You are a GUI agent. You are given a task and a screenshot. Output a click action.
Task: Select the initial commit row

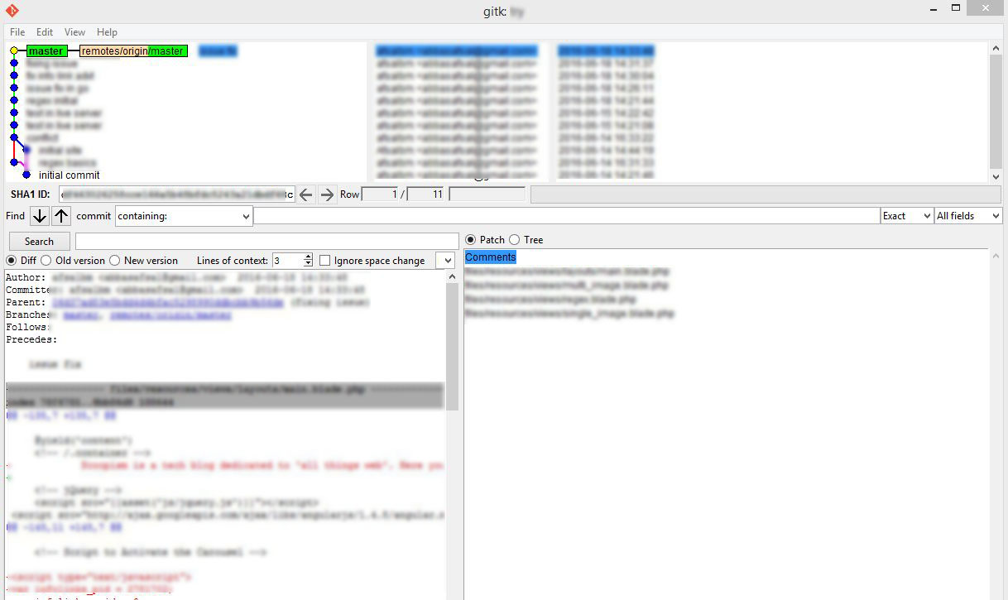70,175
